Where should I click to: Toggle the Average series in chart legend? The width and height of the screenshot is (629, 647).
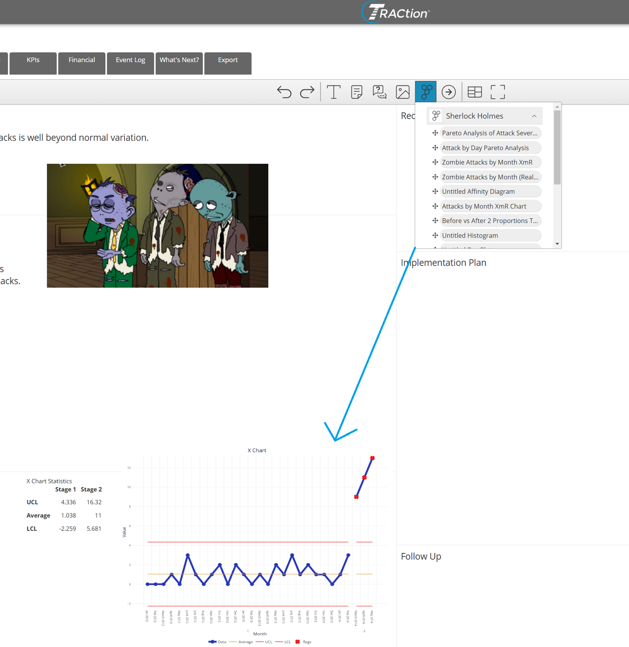pos(241,642)
